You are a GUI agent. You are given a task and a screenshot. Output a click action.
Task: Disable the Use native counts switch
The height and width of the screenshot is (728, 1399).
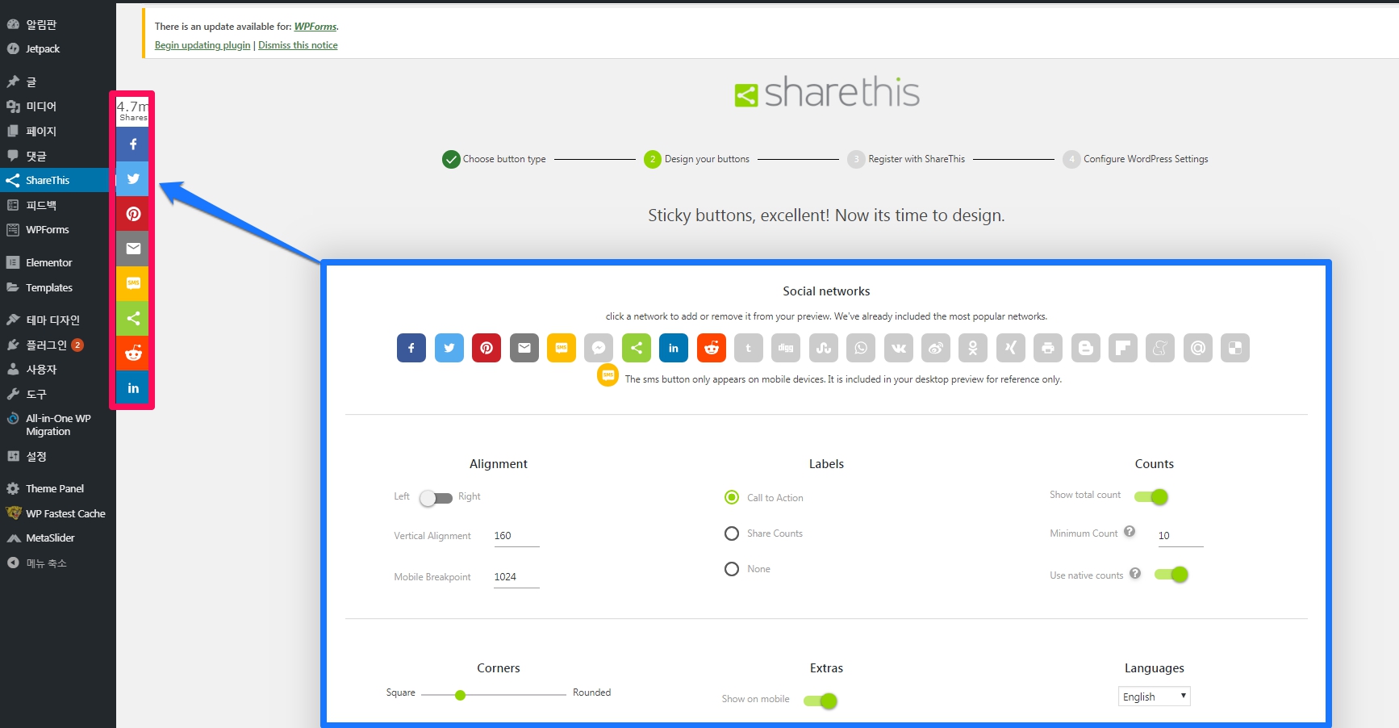click(1171, 575)
